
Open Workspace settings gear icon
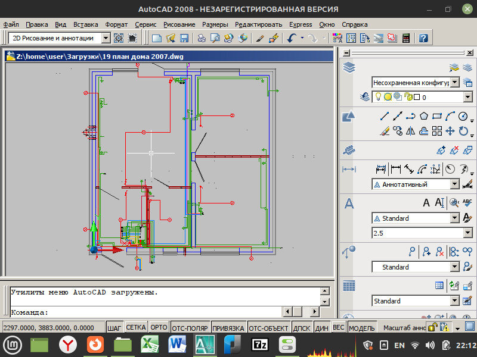pyautogui.click(x=119, y=38)
